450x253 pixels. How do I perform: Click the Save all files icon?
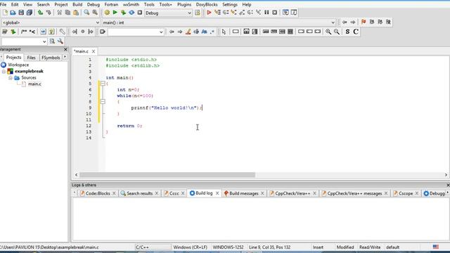coord(30,13)
